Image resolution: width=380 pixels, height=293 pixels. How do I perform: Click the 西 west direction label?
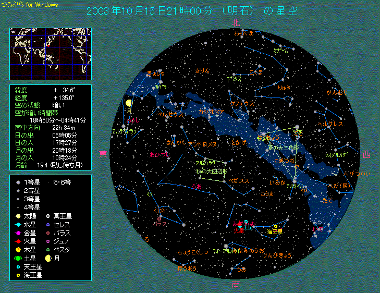coord(367,154)
